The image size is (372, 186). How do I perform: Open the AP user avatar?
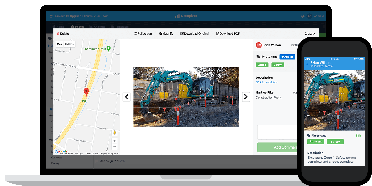click(x=309, y=16)
